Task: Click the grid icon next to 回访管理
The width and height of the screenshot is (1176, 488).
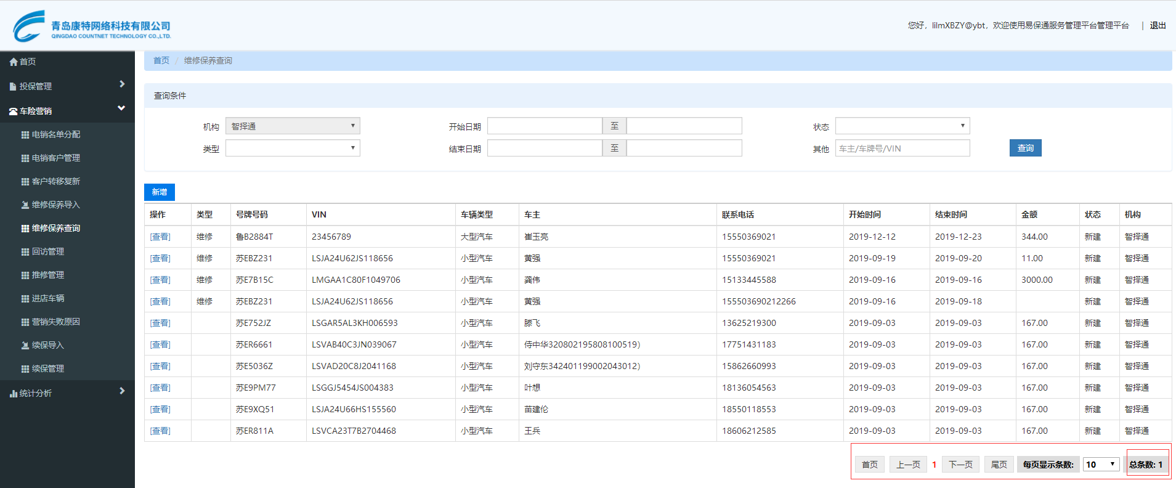Action: point(25,252)
